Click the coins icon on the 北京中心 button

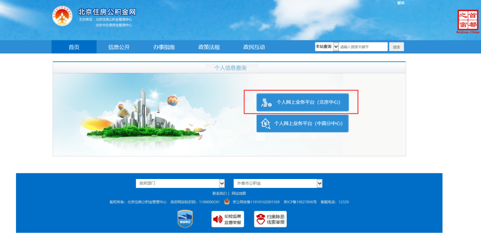point(266,102)
